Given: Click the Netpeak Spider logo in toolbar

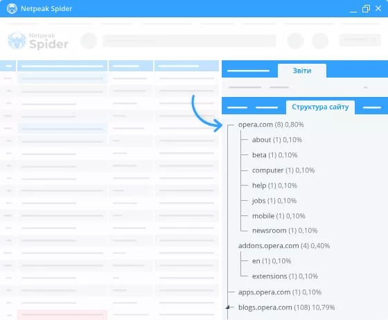Looking at the screenshot, I should [38, 41].
